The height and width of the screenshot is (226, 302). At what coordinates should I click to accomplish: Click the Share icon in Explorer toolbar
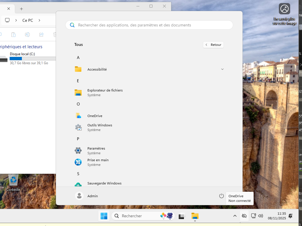[x=41, y=35]
